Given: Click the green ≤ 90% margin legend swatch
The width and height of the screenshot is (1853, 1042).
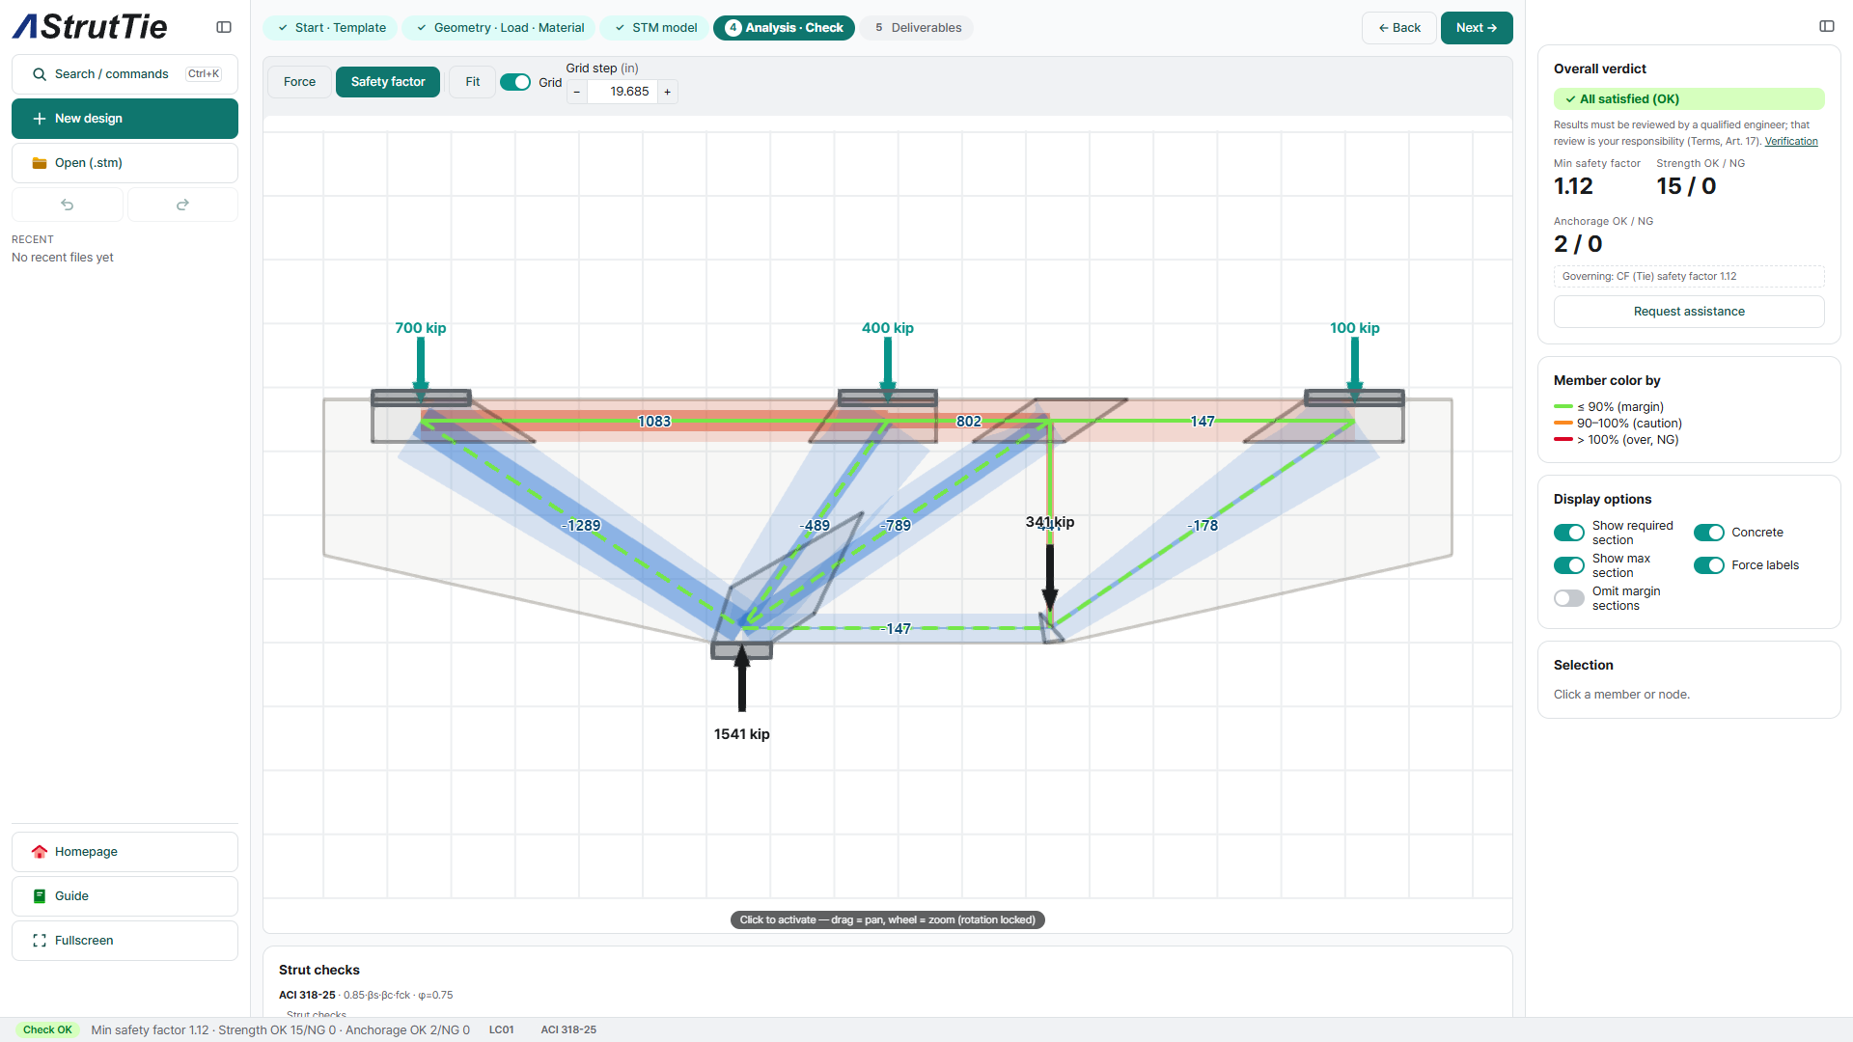Looking at the screenshot, I should [1563, 407].
